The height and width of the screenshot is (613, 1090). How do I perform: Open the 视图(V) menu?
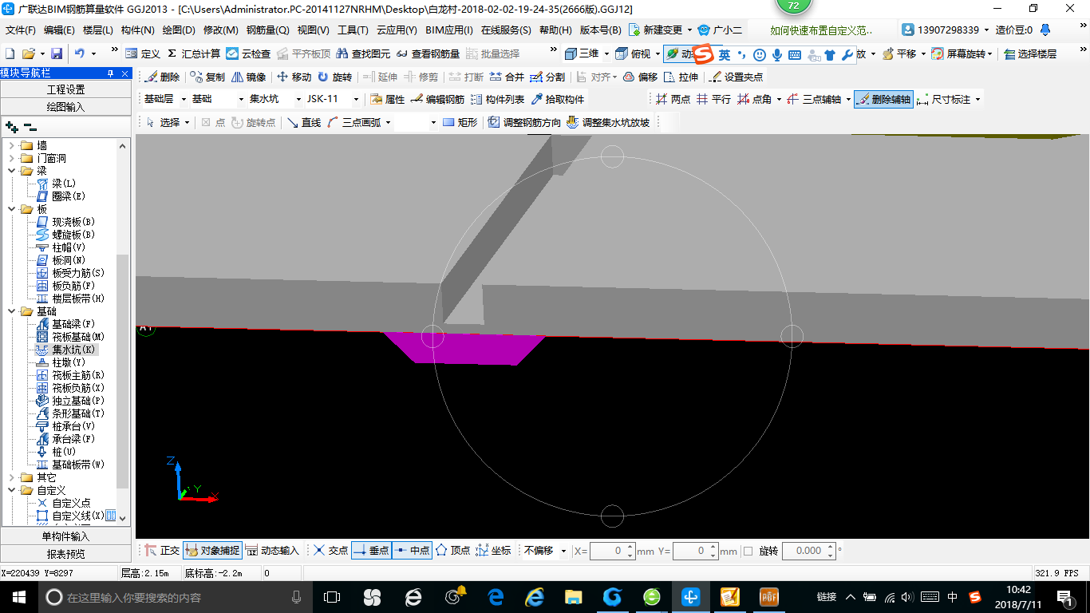pos(313,30)
